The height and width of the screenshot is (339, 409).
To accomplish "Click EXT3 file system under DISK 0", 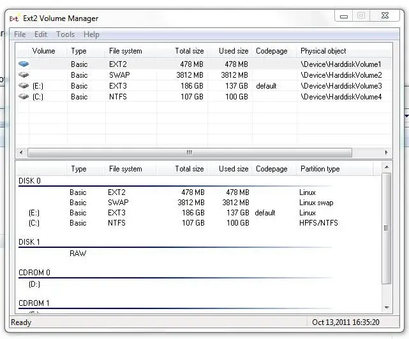I will [x=117, y=213].
